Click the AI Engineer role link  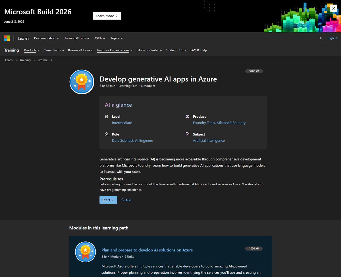coord(144,141)
